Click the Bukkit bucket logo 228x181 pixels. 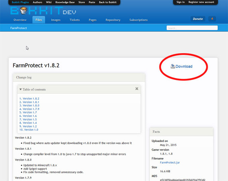[23, 11]
